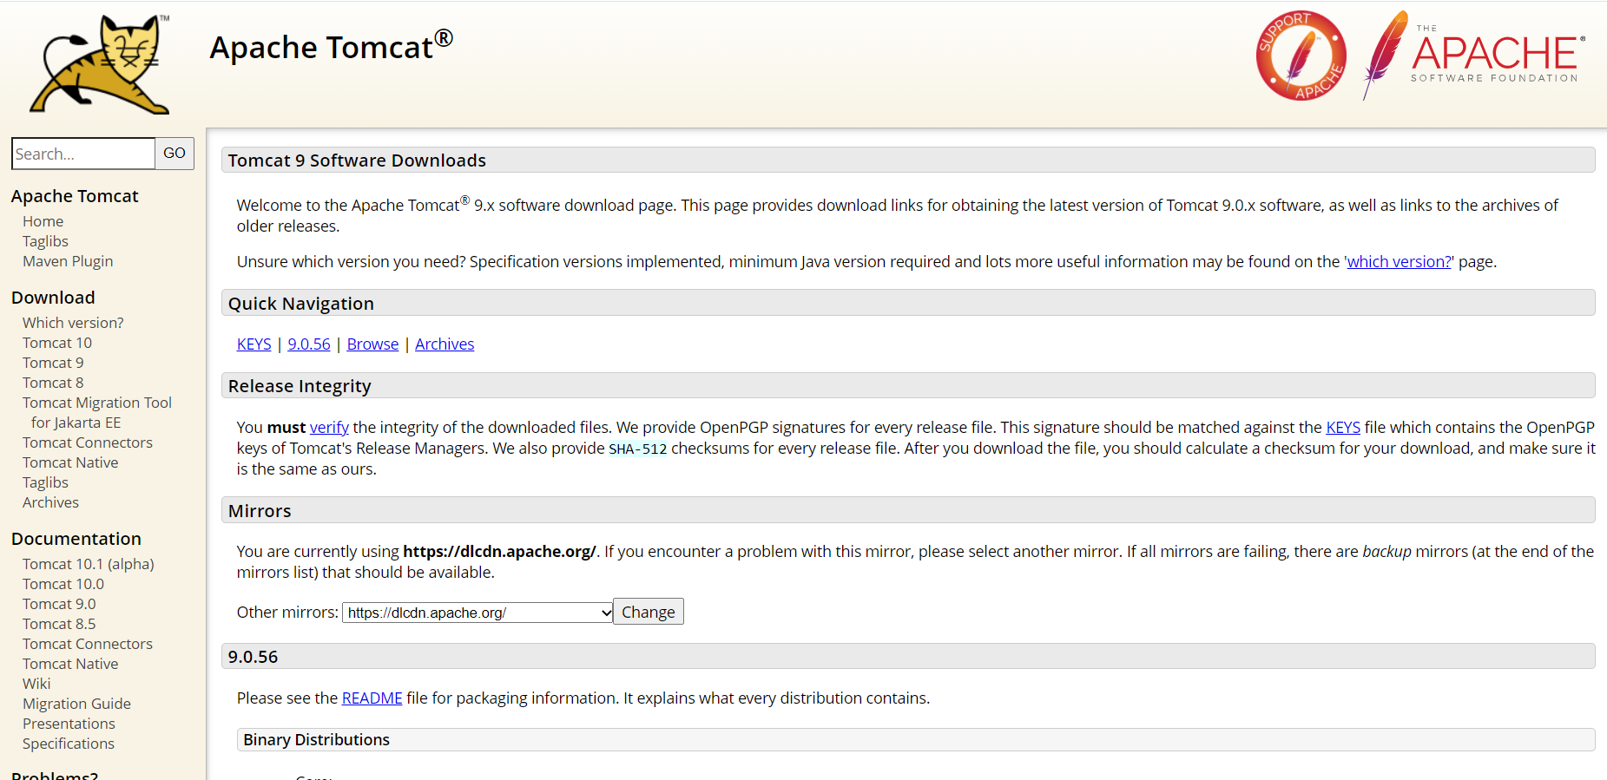The height and width of the screenshot is (780, 1607).
Task: Open the Migration Guide link
Action: coord(76,704)
